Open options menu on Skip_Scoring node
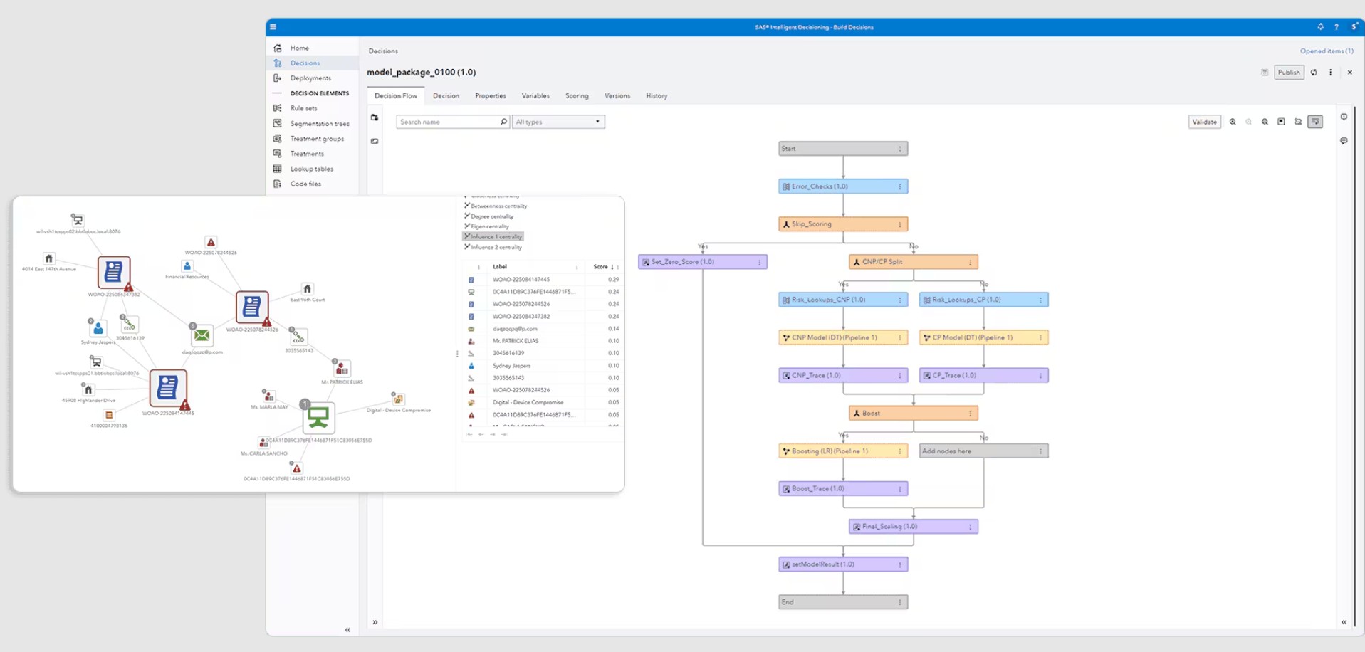1365x652 pixels. click(900, 224)
